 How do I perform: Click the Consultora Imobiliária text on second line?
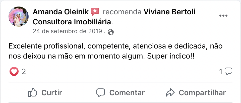coord(72,22)
